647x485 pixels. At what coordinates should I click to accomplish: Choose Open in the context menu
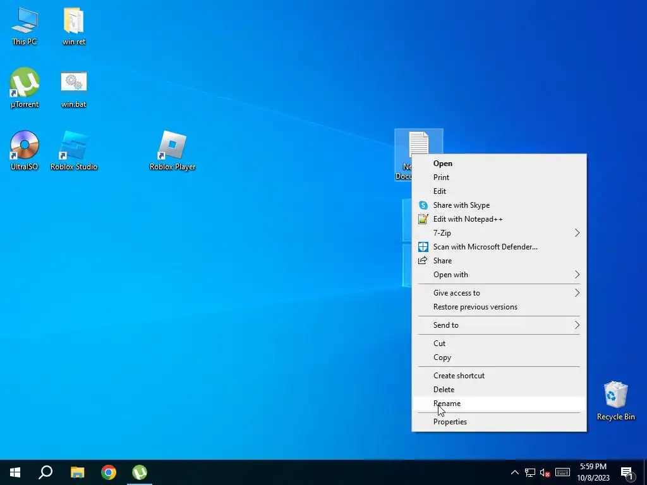(x=499, y=164)
